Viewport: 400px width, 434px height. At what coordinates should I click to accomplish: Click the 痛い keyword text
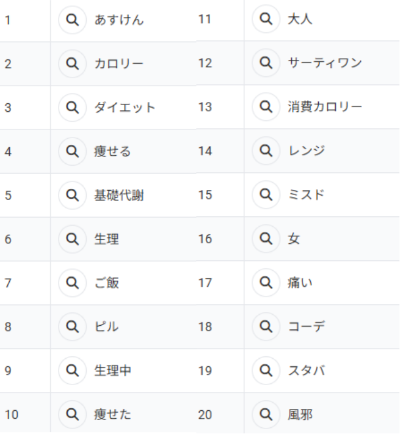(300, 283)
